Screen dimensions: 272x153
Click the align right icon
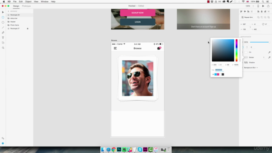(265, 11)
